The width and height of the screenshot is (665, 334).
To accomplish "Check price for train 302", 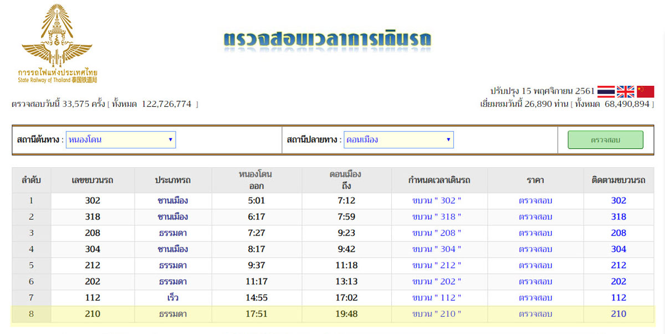I will tap(535, 201).
